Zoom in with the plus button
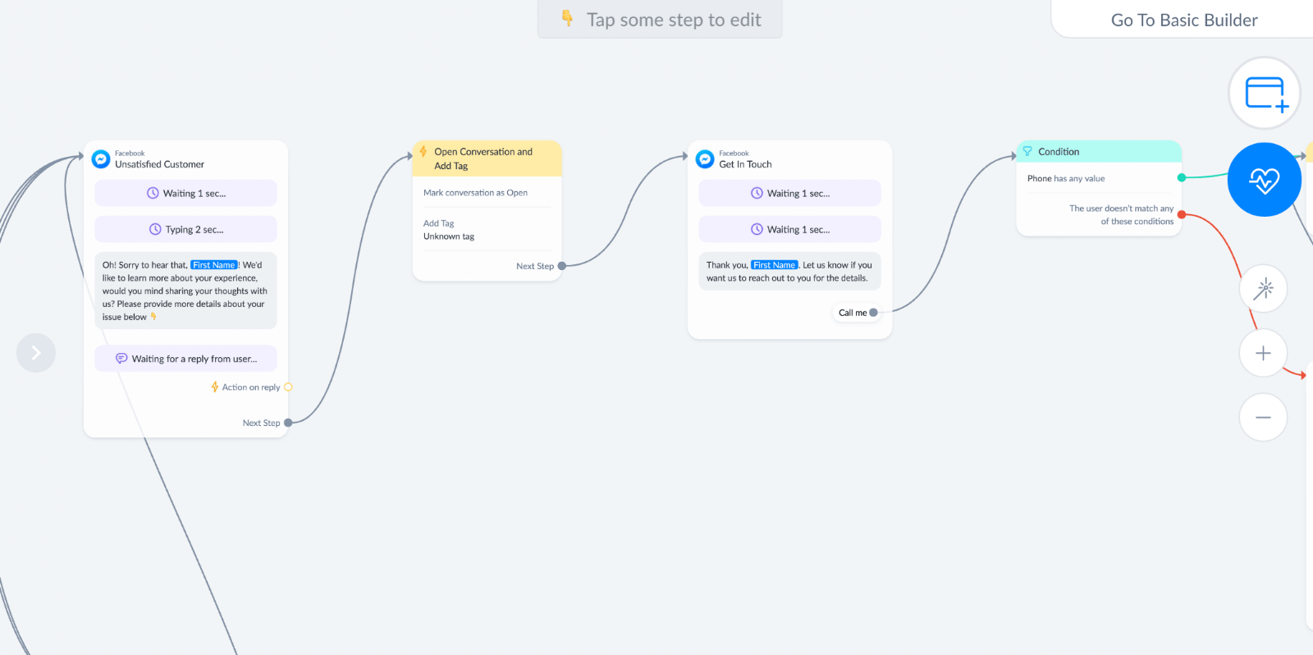 click(1263, 353)
